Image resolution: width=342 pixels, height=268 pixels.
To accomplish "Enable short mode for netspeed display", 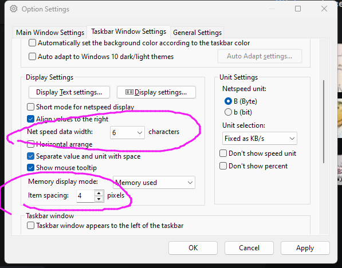I will (x=30, y=107).
